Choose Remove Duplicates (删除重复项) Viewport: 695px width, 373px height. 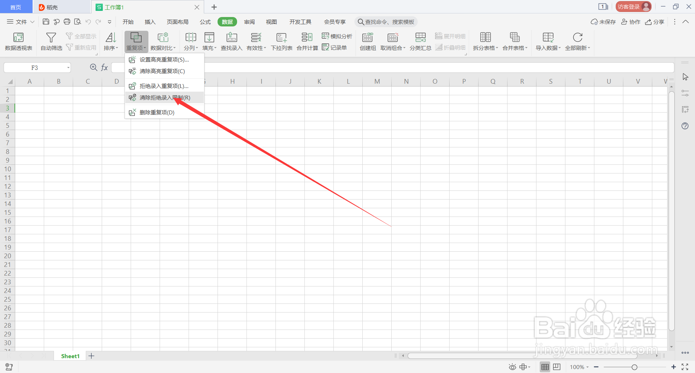click(x=164, y=112)
